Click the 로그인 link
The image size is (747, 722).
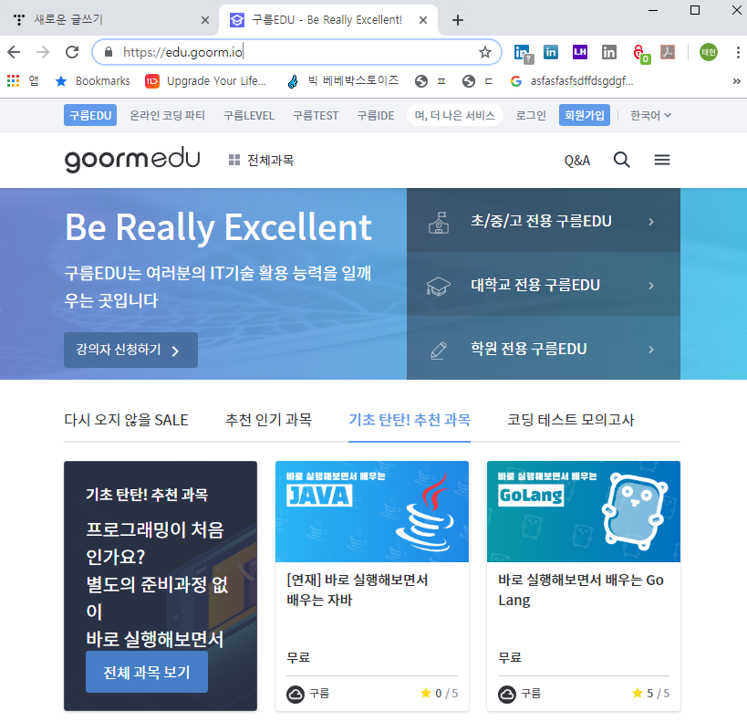[x=531, y=115]
